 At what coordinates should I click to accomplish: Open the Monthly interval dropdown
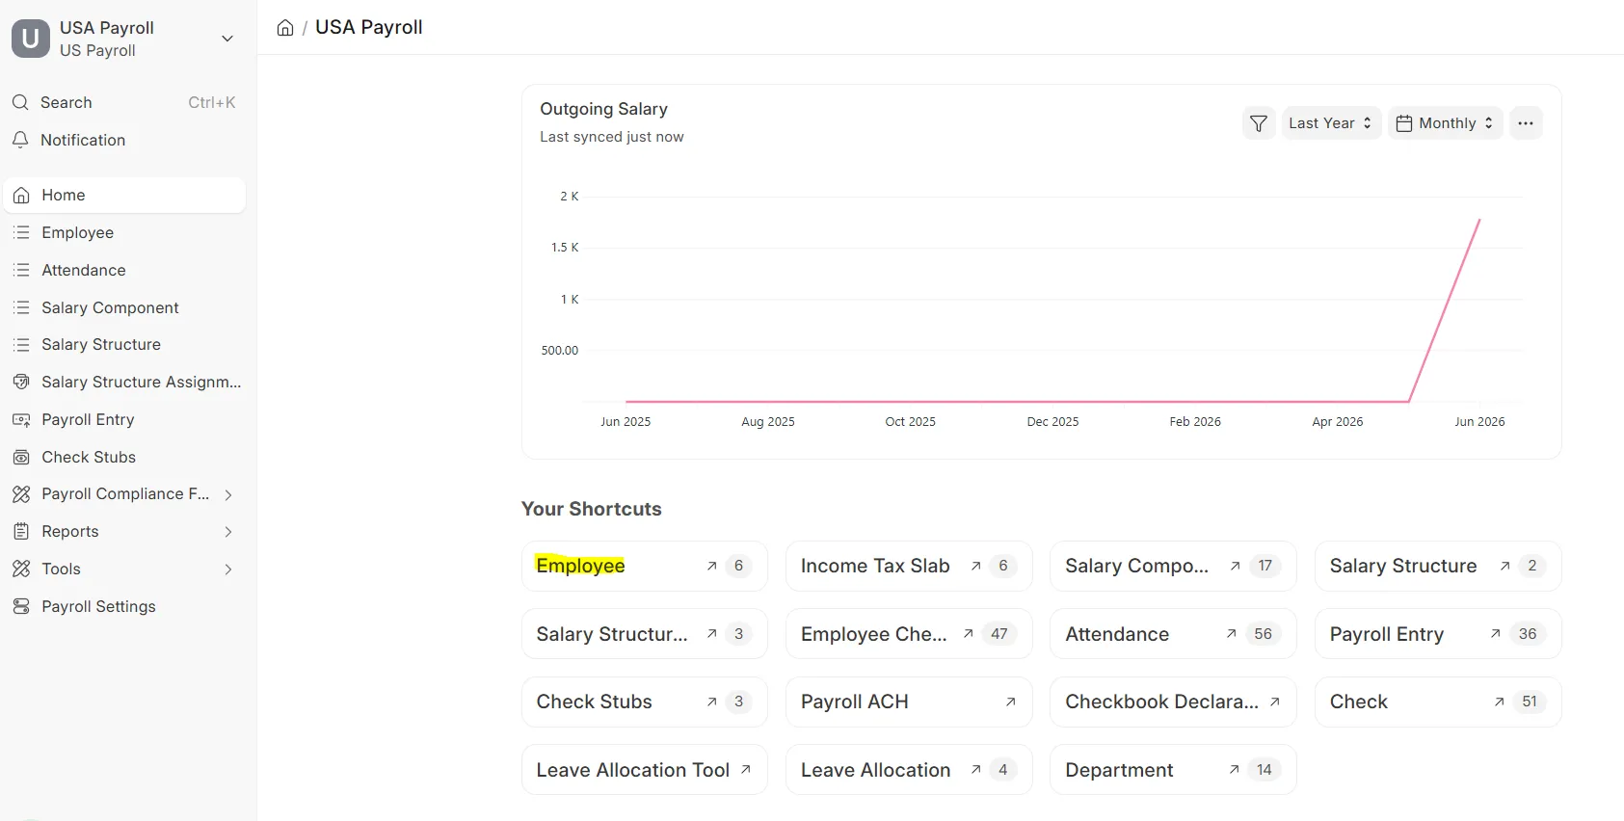point(1445,123)
